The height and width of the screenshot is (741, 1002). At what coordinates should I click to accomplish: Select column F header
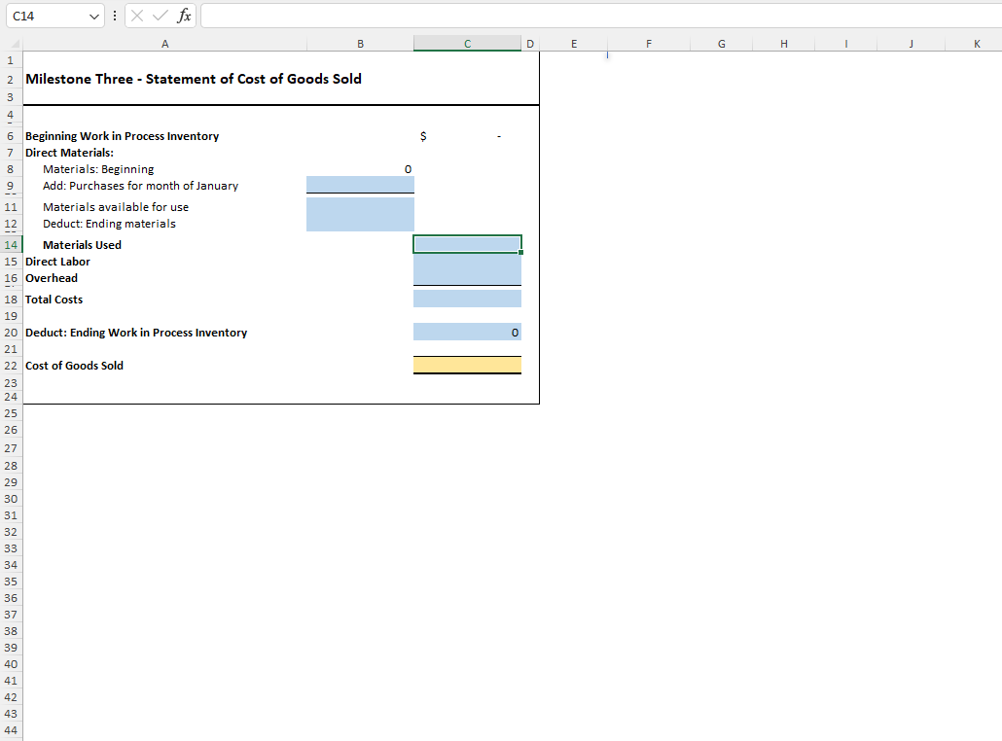(x=649, y=44)
